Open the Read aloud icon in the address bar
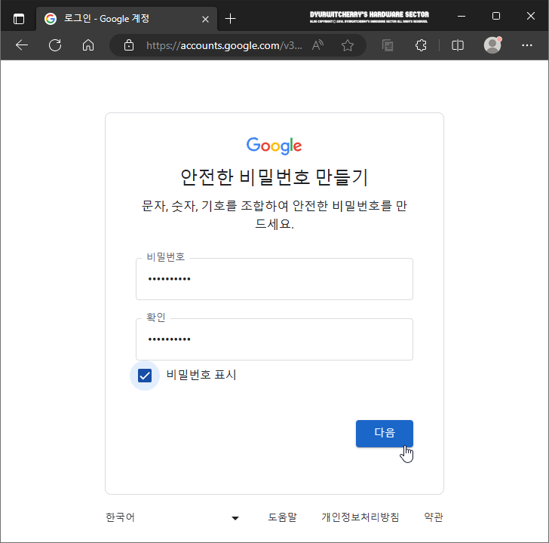The image size is (549, 543). click(x=317, y=45)
